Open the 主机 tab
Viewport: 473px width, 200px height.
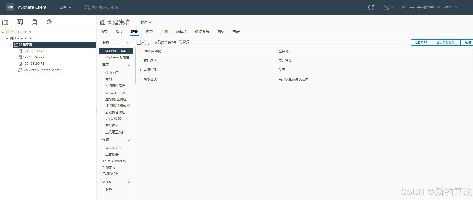165,32
